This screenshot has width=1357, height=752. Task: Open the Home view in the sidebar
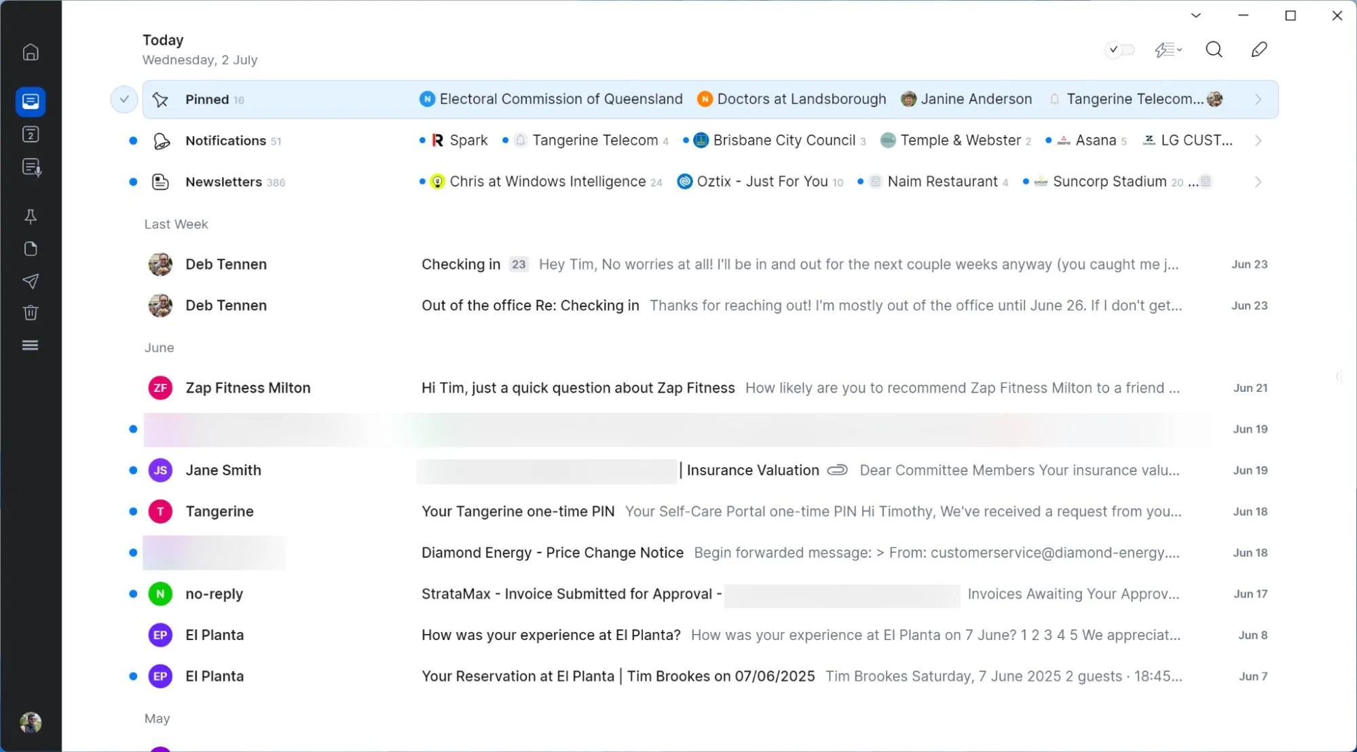pos(31,52)
